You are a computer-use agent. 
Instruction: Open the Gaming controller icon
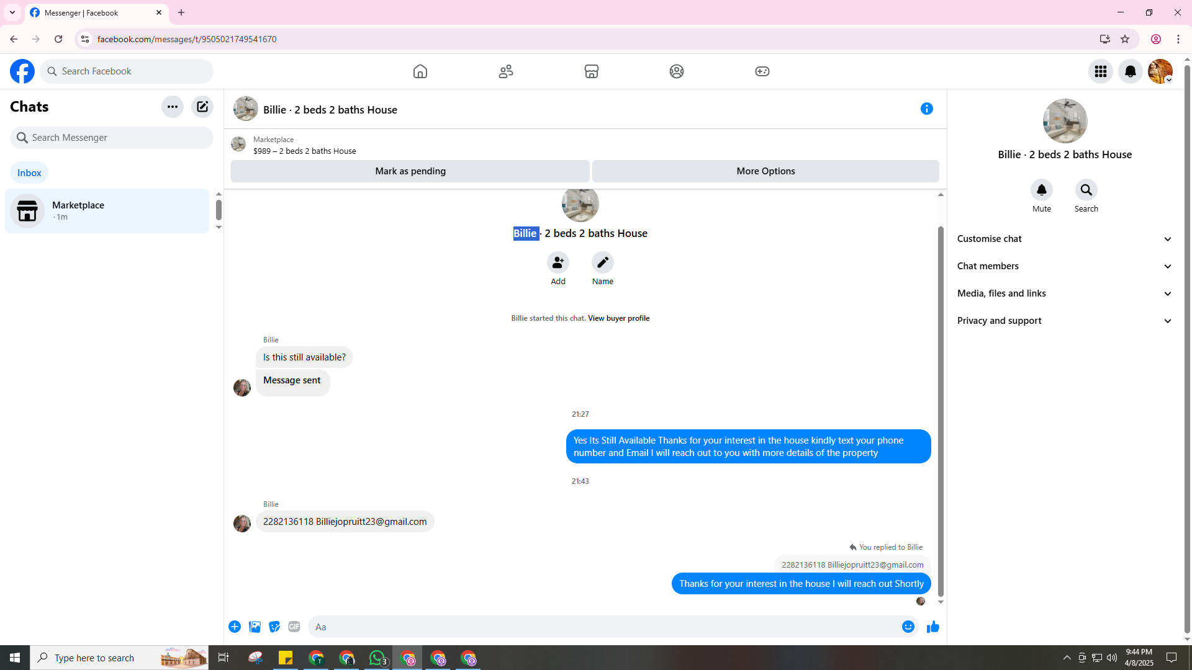[762, 71]
